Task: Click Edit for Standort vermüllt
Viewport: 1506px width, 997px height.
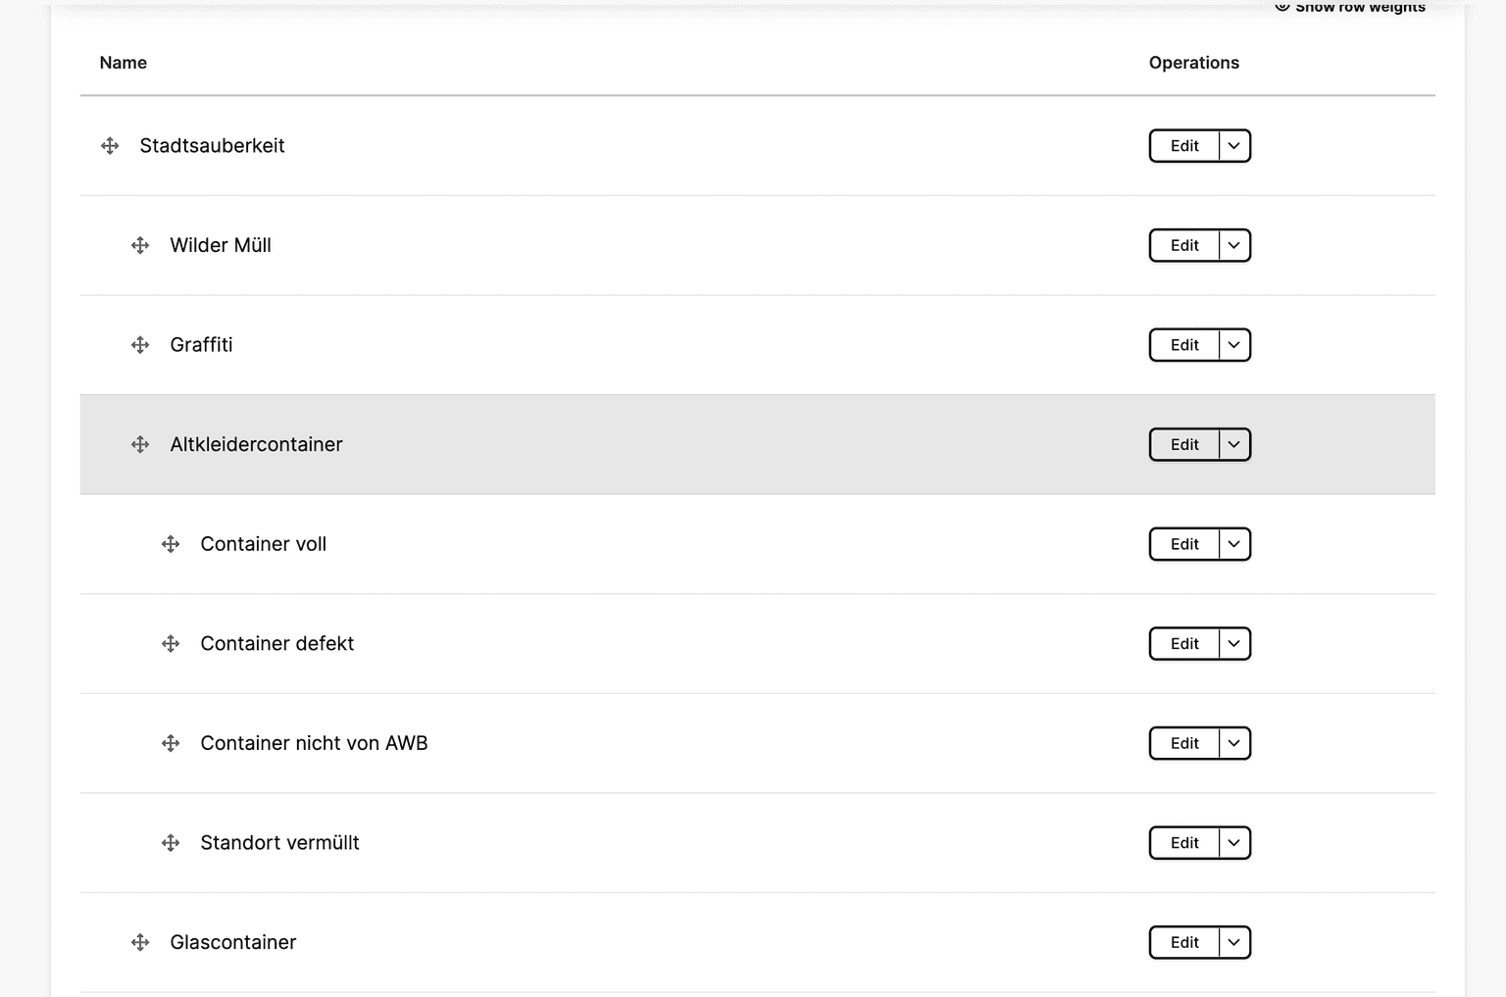Action: coord(1184,843)
